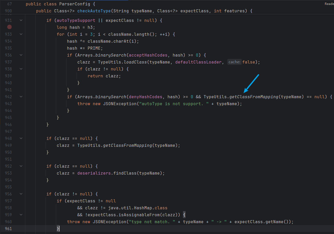Click line number 943 in the gutter
Viewport: 334px width, 234px height.
pyautogui.click(x=8, y=104)
